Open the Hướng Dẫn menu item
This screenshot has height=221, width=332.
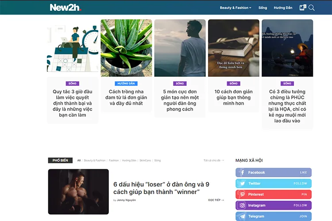[283, 8]
